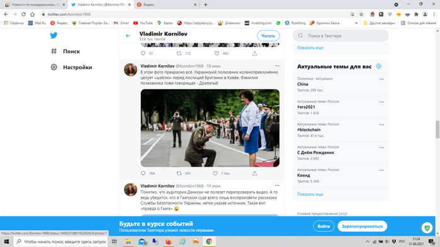Click the green shield icon on the banner
Screen dimensions: 440x247
(427, 228)
